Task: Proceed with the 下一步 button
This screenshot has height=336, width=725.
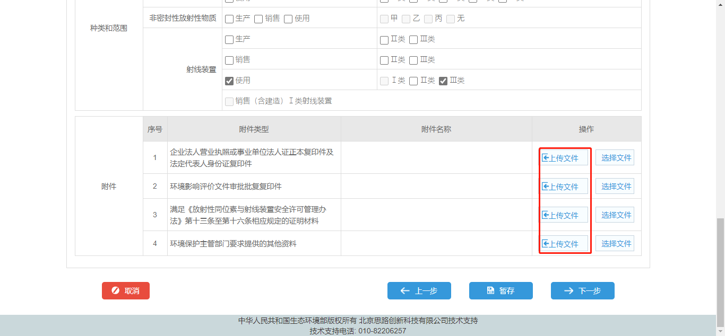Action: 583,290
